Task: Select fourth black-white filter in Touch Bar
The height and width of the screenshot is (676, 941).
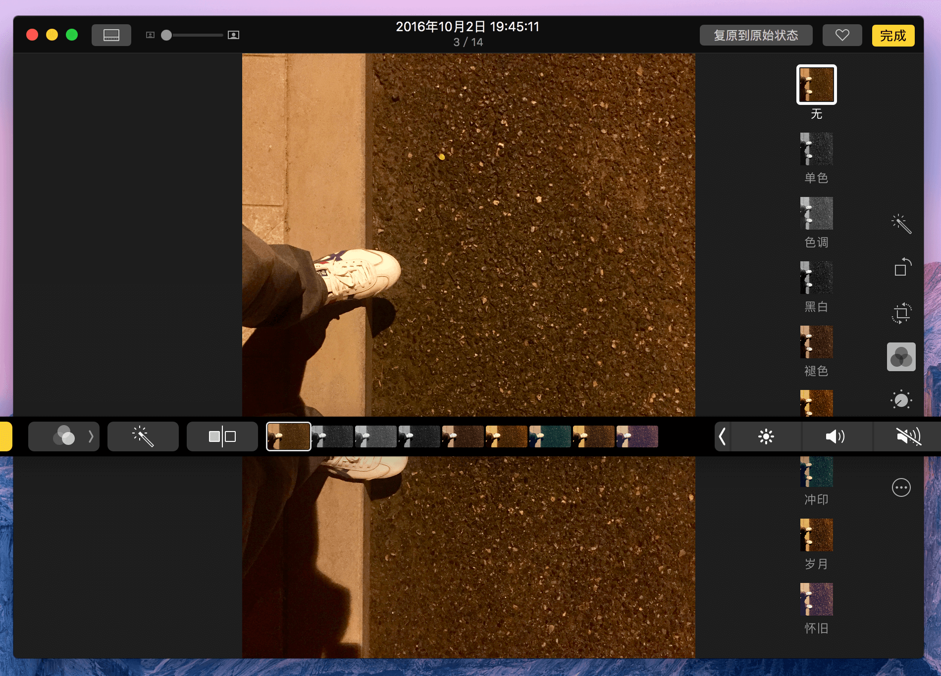Action: coord(419,436)
